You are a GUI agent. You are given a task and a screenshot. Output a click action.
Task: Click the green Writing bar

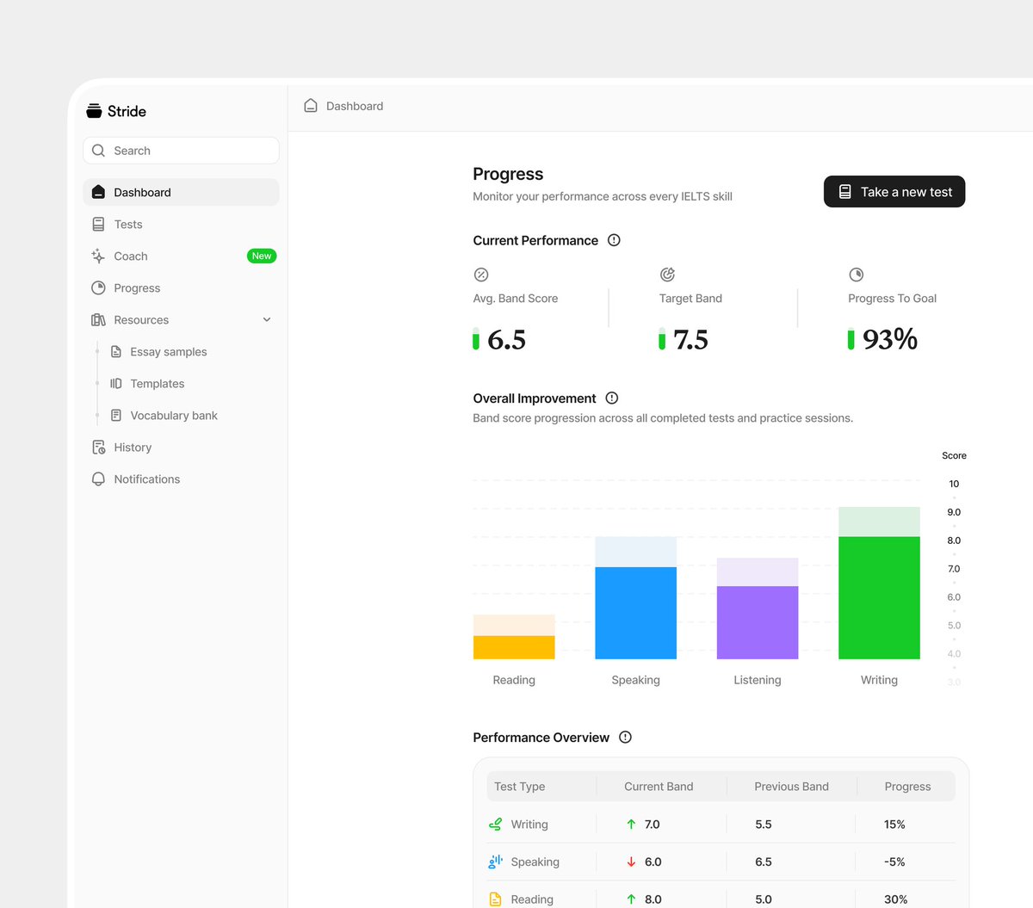879,598
